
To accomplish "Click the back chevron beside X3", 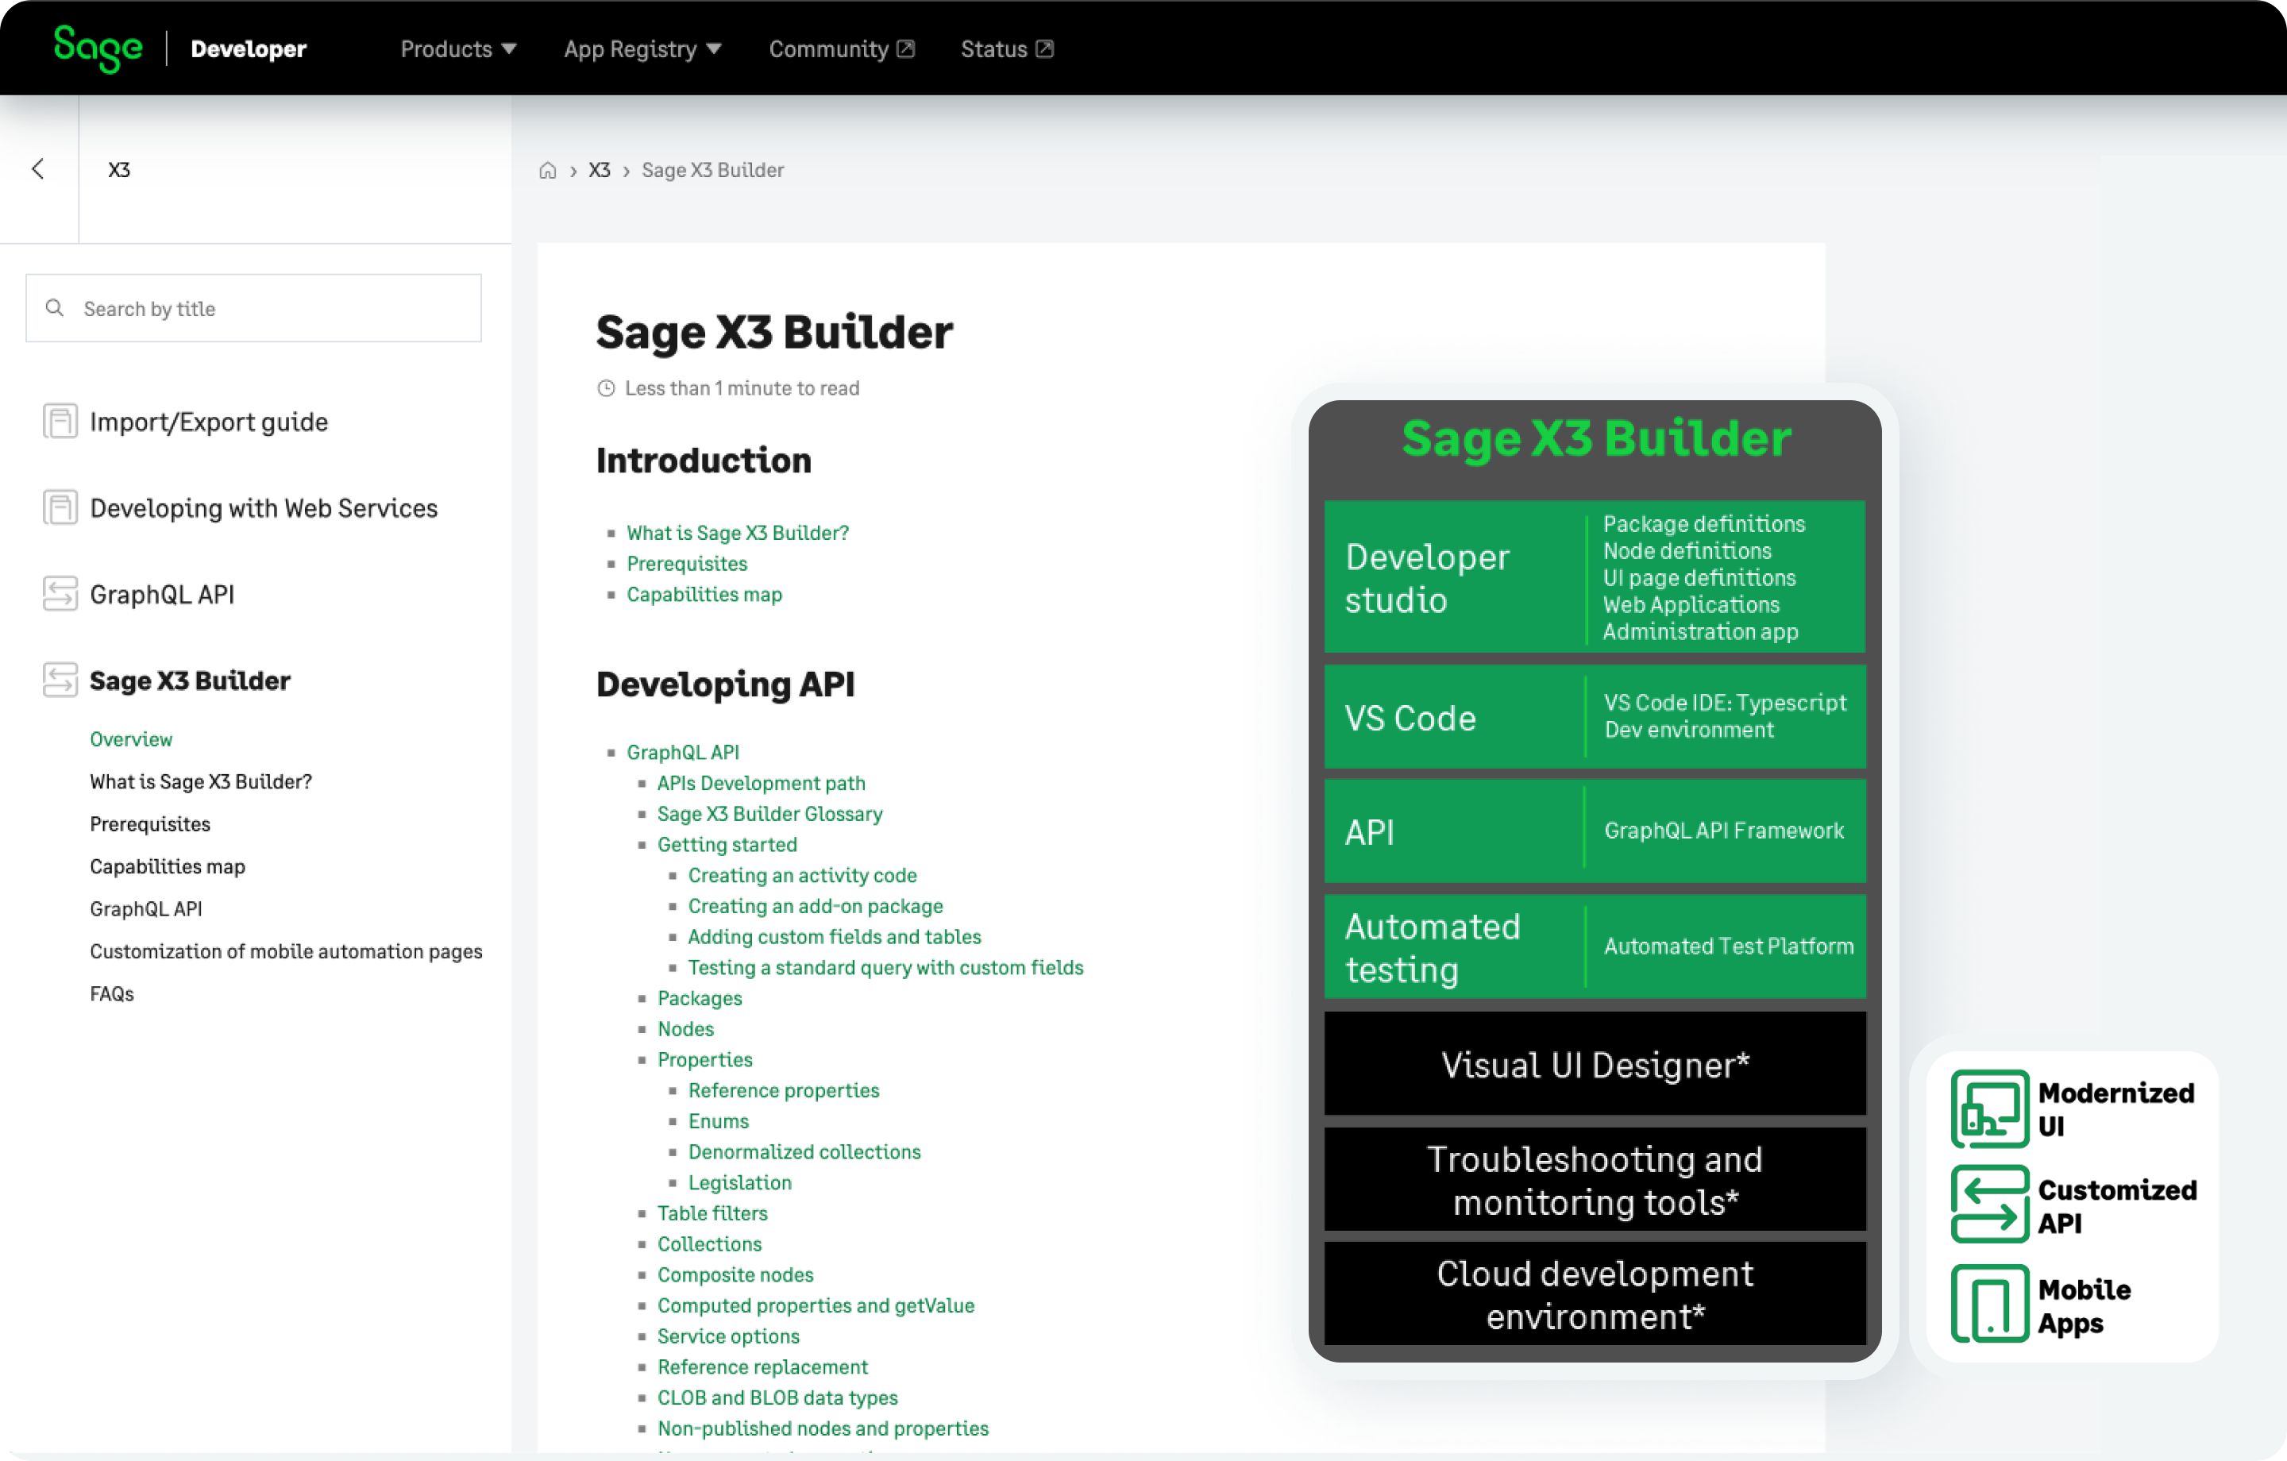I will [x=38, y=169].
